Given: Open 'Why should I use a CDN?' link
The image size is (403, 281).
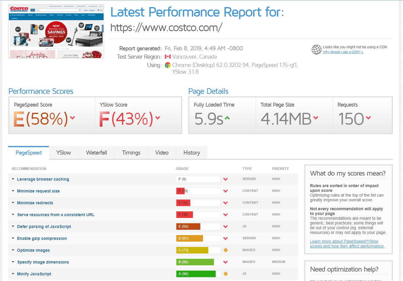Looking at the screenshot, I should [343, 52].
